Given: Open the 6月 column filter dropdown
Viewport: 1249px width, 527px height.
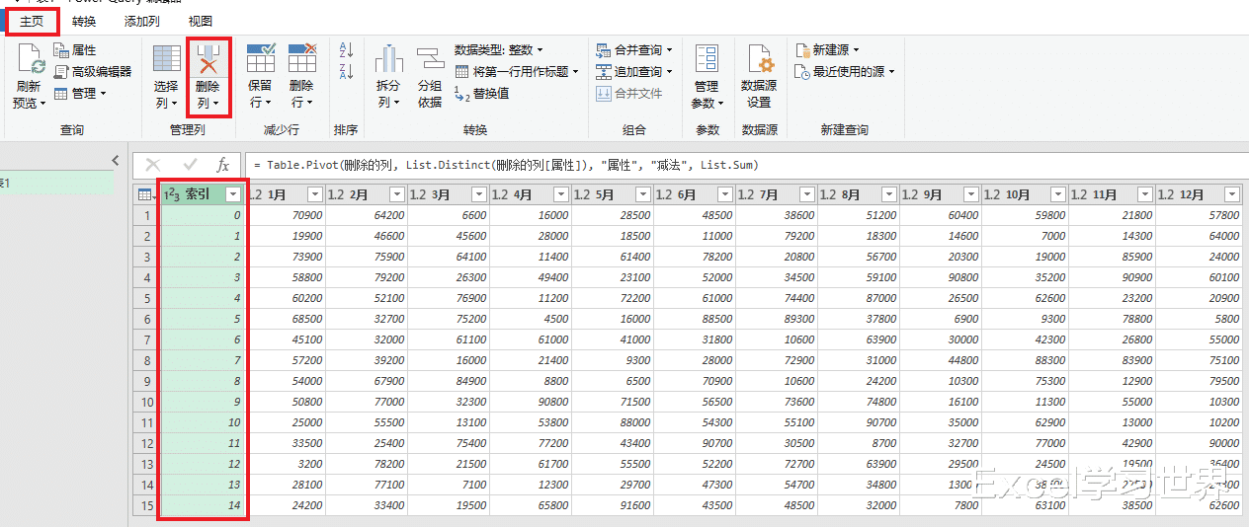Looking at the screenshot, I should [x=725, y=194].
